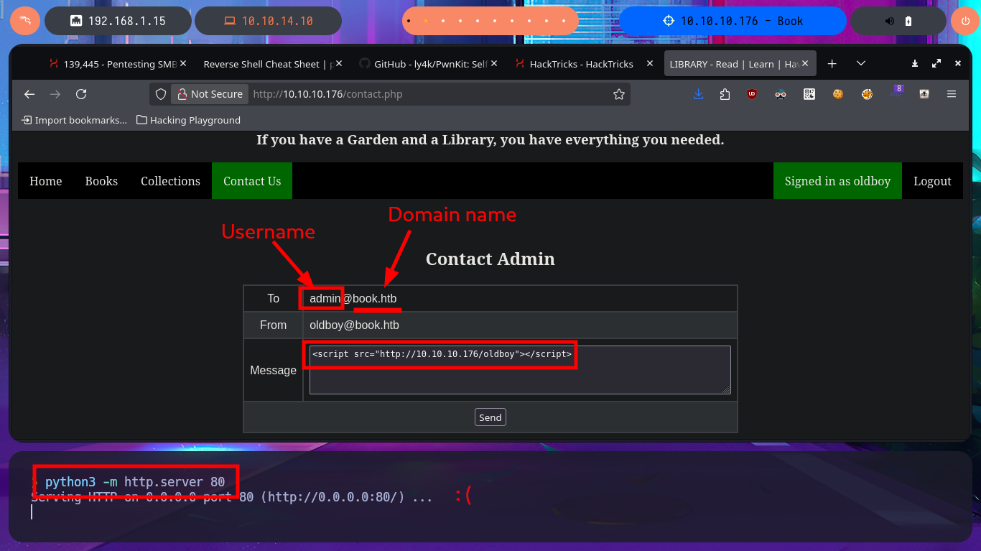Click the fox-face extension icon
The image size is (981, 551).
click(x=867, y=94)
